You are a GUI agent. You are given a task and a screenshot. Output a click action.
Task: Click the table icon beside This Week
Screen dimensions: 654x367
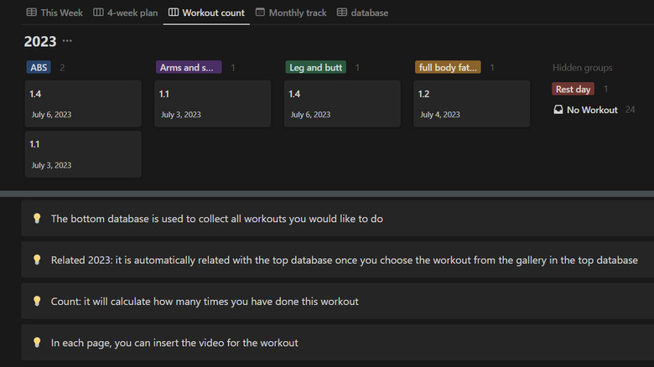[x=32, y=13]
